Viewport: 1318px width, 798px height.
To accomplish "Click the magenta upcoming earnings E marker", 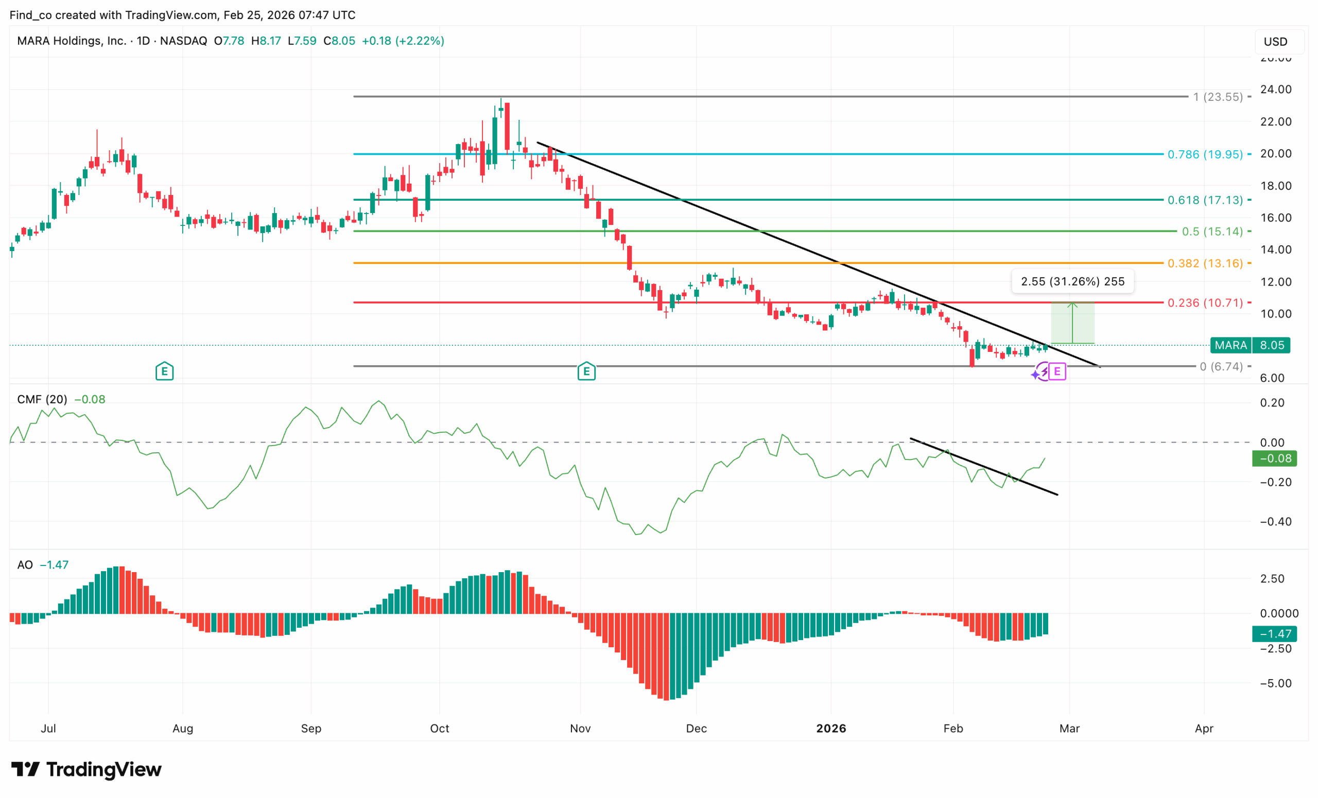I will [1057, 371].
